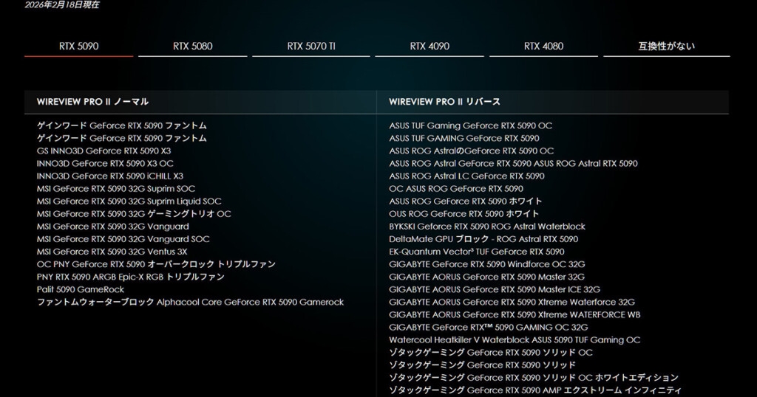Select INNO3D GeForce RTX 5090 iCHILL X3

[110, 176]
